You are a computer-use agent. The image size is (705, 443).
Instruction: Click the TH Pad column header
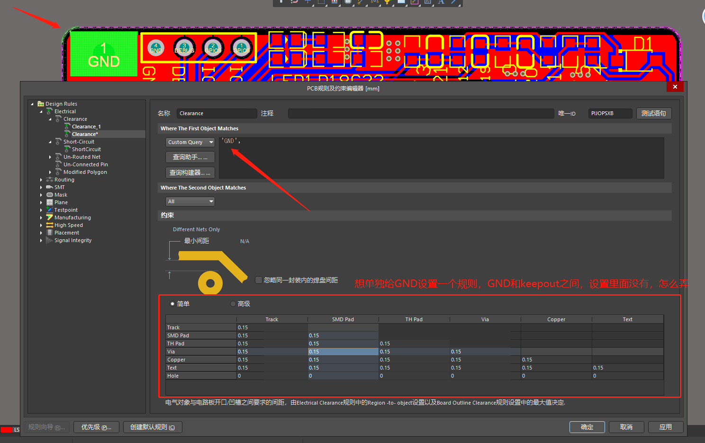(x=414, y=319)
